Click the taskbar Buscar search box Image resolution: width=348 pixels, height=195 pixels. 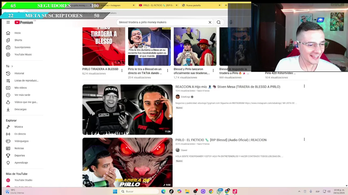click(139, 191)
